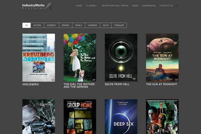The height and width of the screenshot is (134, 201).
Task: Filter films by Family
Action: [x=79, y=25]
